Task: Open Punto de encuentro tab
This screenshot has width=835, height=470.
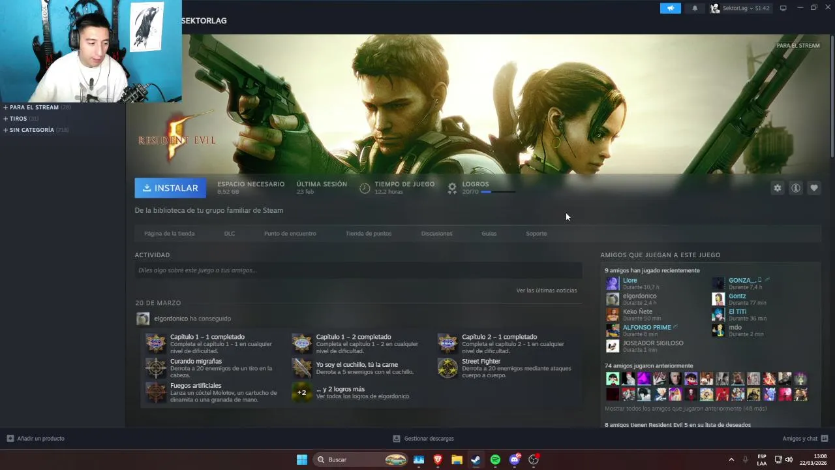Action: (290, 234)
